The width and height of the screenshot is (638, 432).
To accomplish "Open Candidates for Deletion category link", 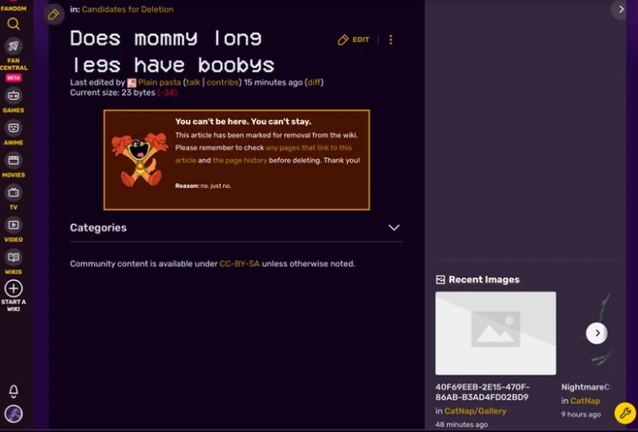I will pyautogui.click(x=128, y=9).
